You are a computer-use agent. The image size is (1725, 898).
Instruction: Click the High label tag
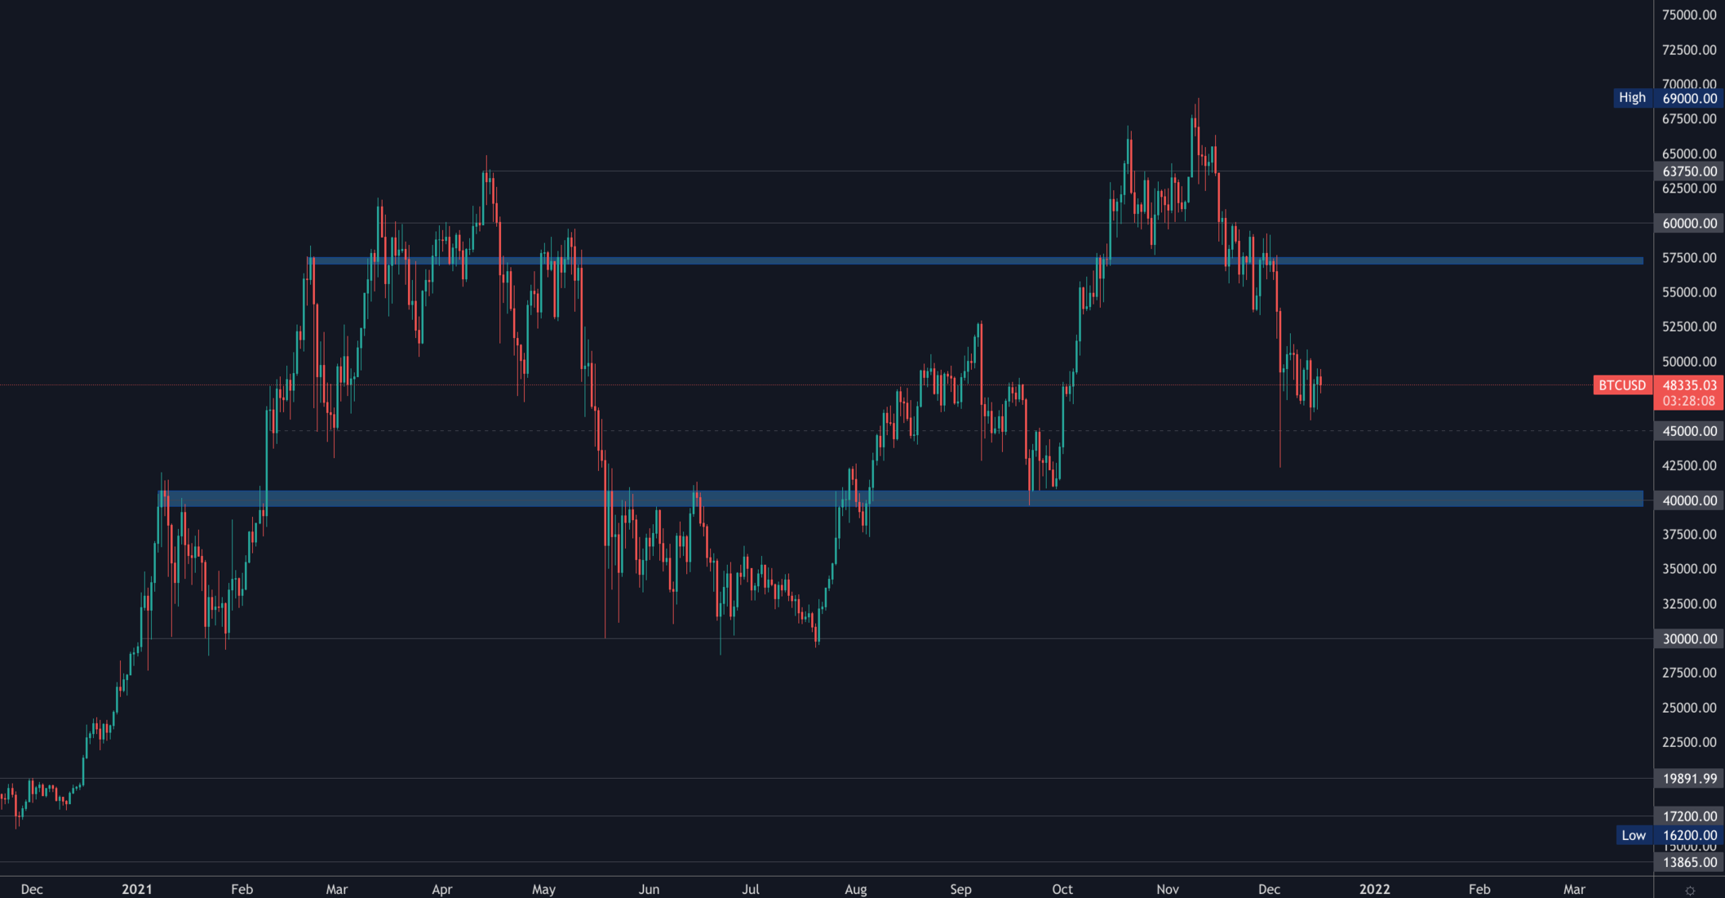[x=1631, y=98]
